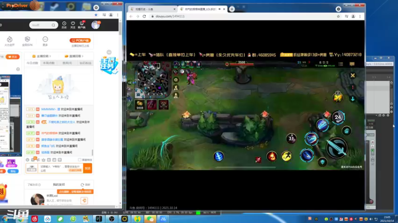The width and height of the screenshot is (398, 223).
Task: Focus the search input in Douyu header
Action: 41,25
